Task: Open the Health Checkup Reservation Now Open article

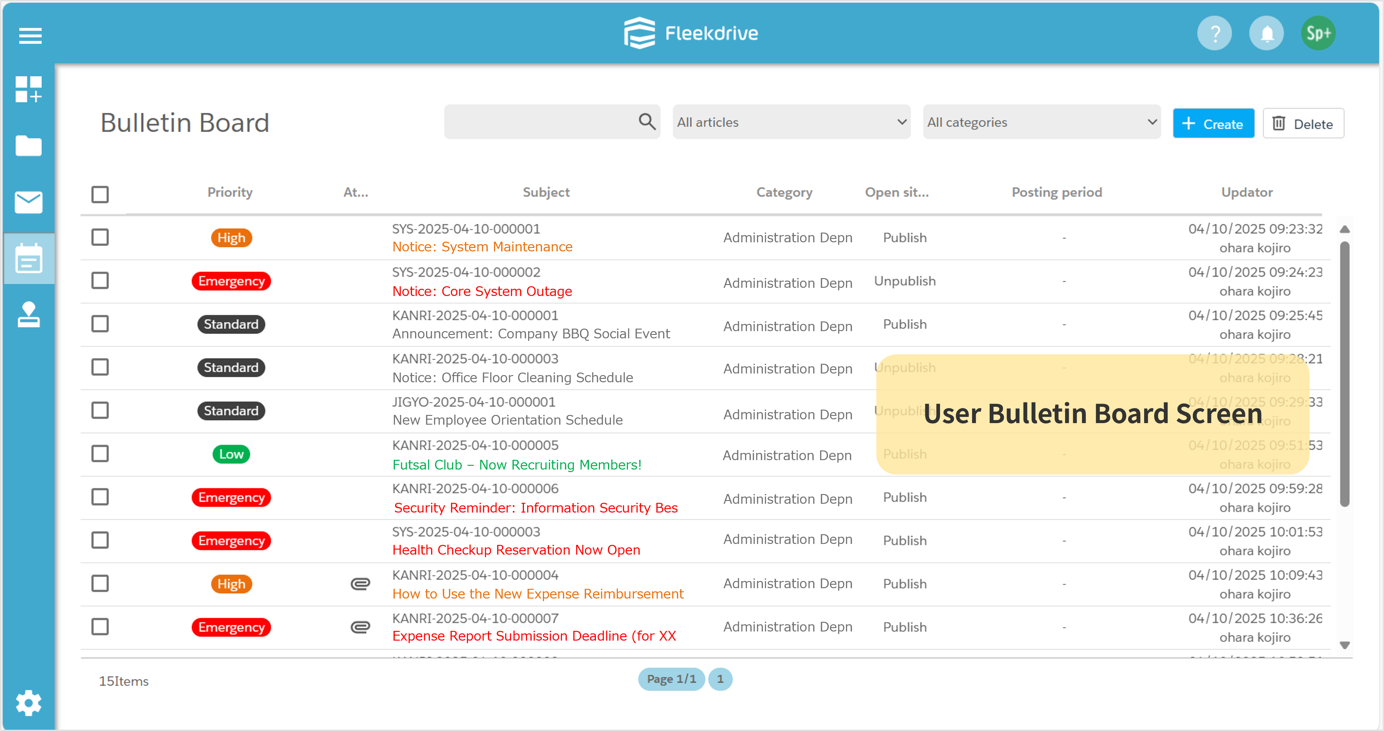Action: (x=516, y=551)
